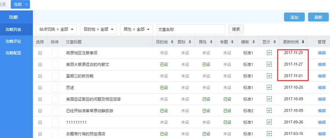This screenshot has height=138, width=330.
Task: Sort by 目的地 column arrows
Action: pos(172,42)
